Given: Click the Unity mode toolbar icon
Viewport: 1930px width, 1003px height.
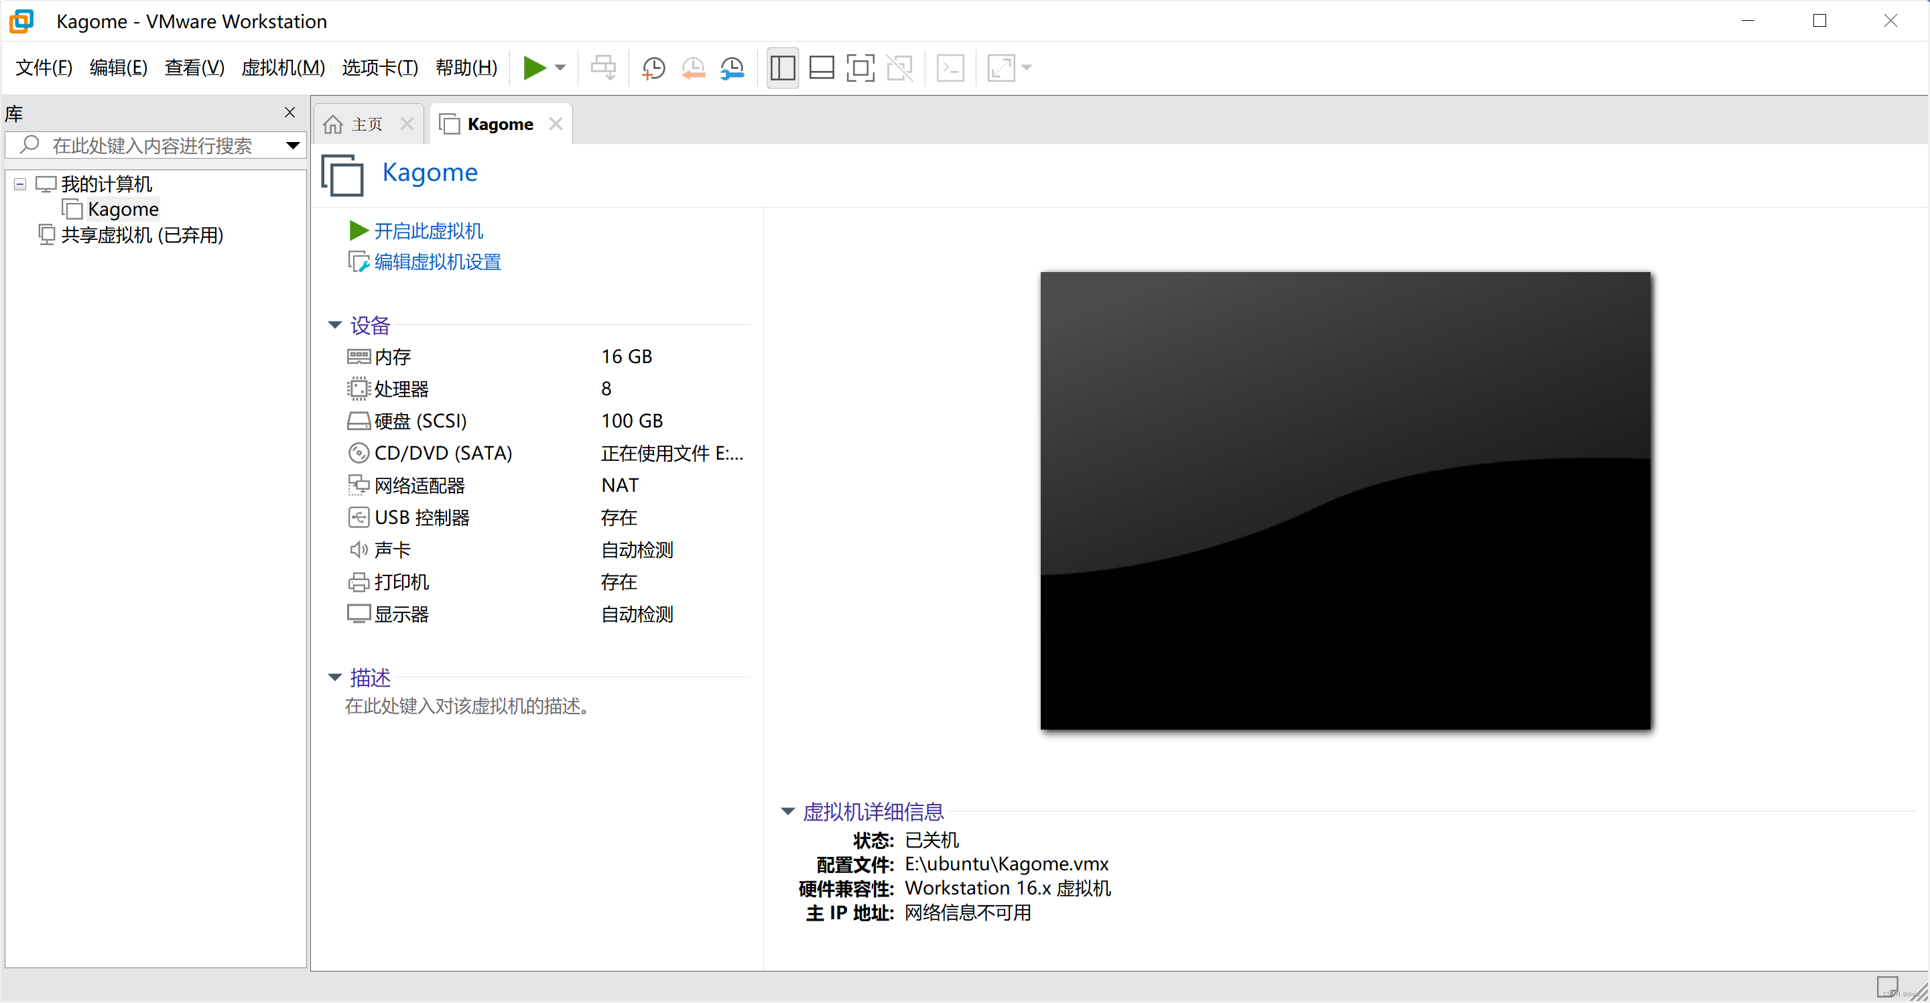Looking at the screenshot, I should (900, 68).
